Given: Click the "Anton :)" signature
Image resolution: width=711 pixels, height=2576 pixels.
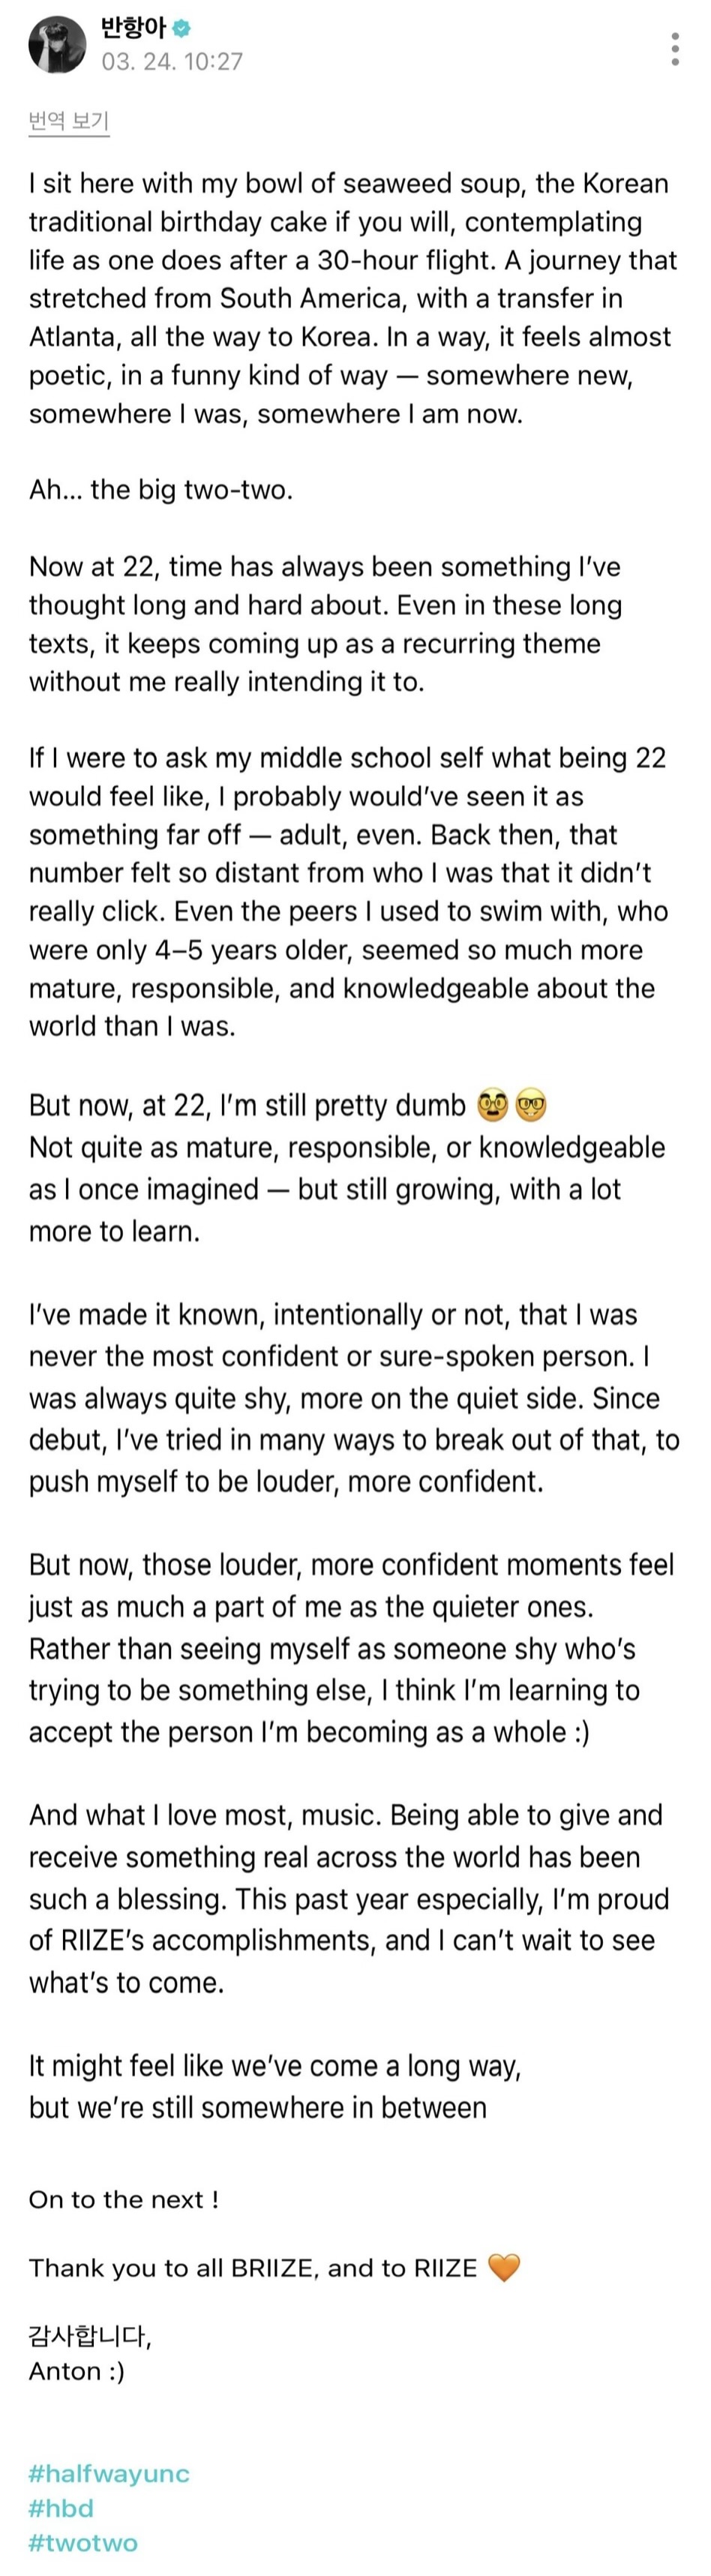Looking at the screenshot, I should coord(77,2371).
